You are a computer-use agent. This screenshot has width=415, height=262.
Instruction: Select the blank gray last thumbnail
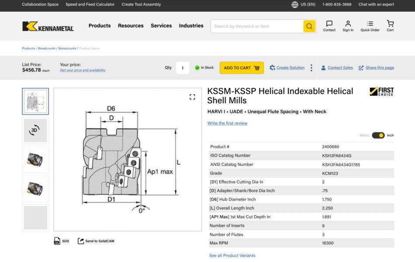(x=35, y=218)
